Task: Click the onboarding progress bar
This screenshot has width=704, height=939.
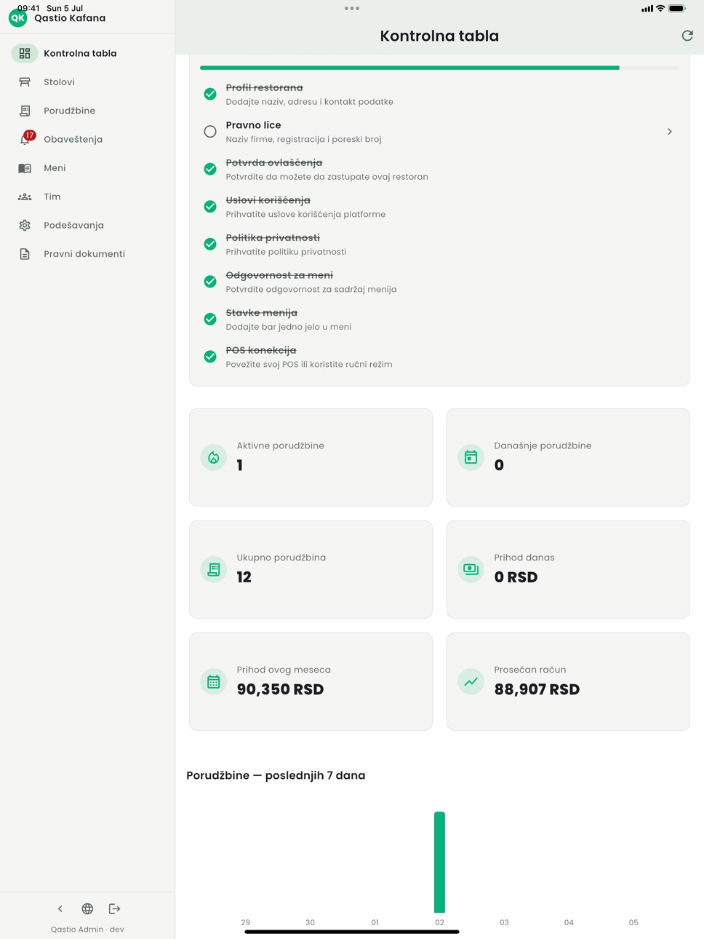Action: (439, 68)
